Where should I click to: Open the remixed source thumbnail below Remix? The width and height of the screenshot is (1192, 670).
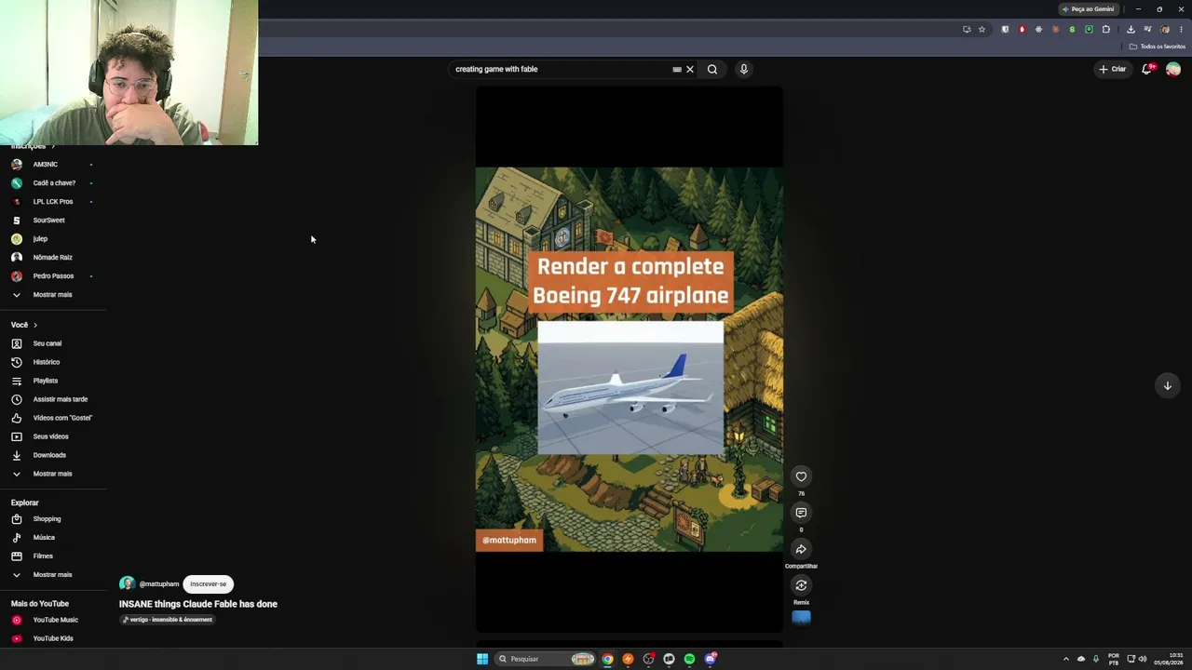click(801, 617)
